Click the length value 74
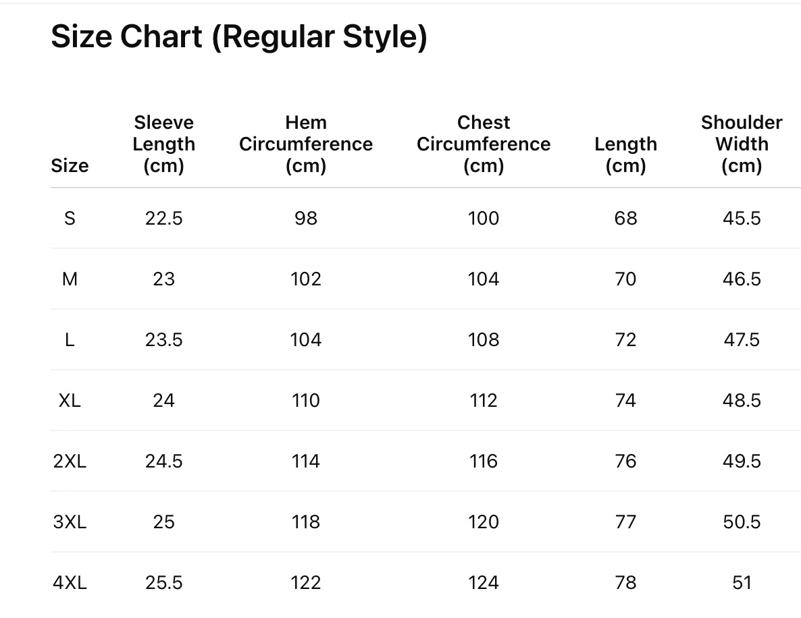 coord(625,400)
